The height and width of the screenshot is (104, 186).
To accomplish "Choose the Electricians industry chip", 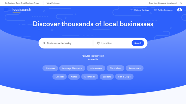I will click(x=115, y=68).
